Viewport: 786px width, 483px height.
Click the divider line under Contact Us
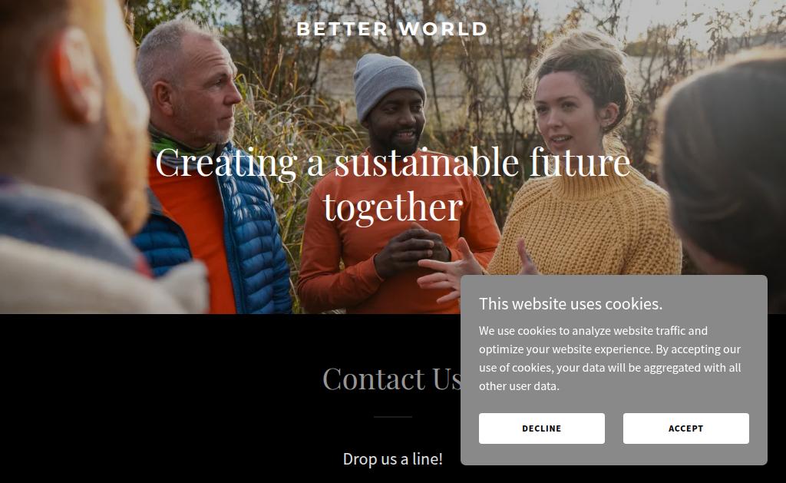[x=392, y=417]
